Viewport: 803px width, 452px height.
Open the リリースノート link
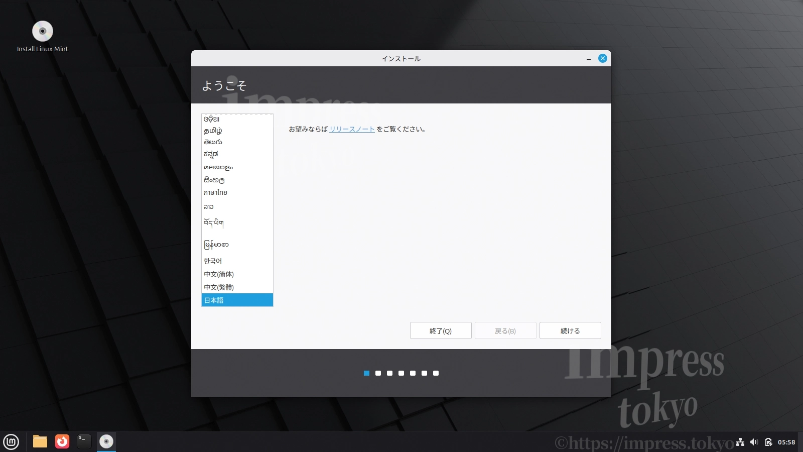pyautogui.click(x=352, y=129)
